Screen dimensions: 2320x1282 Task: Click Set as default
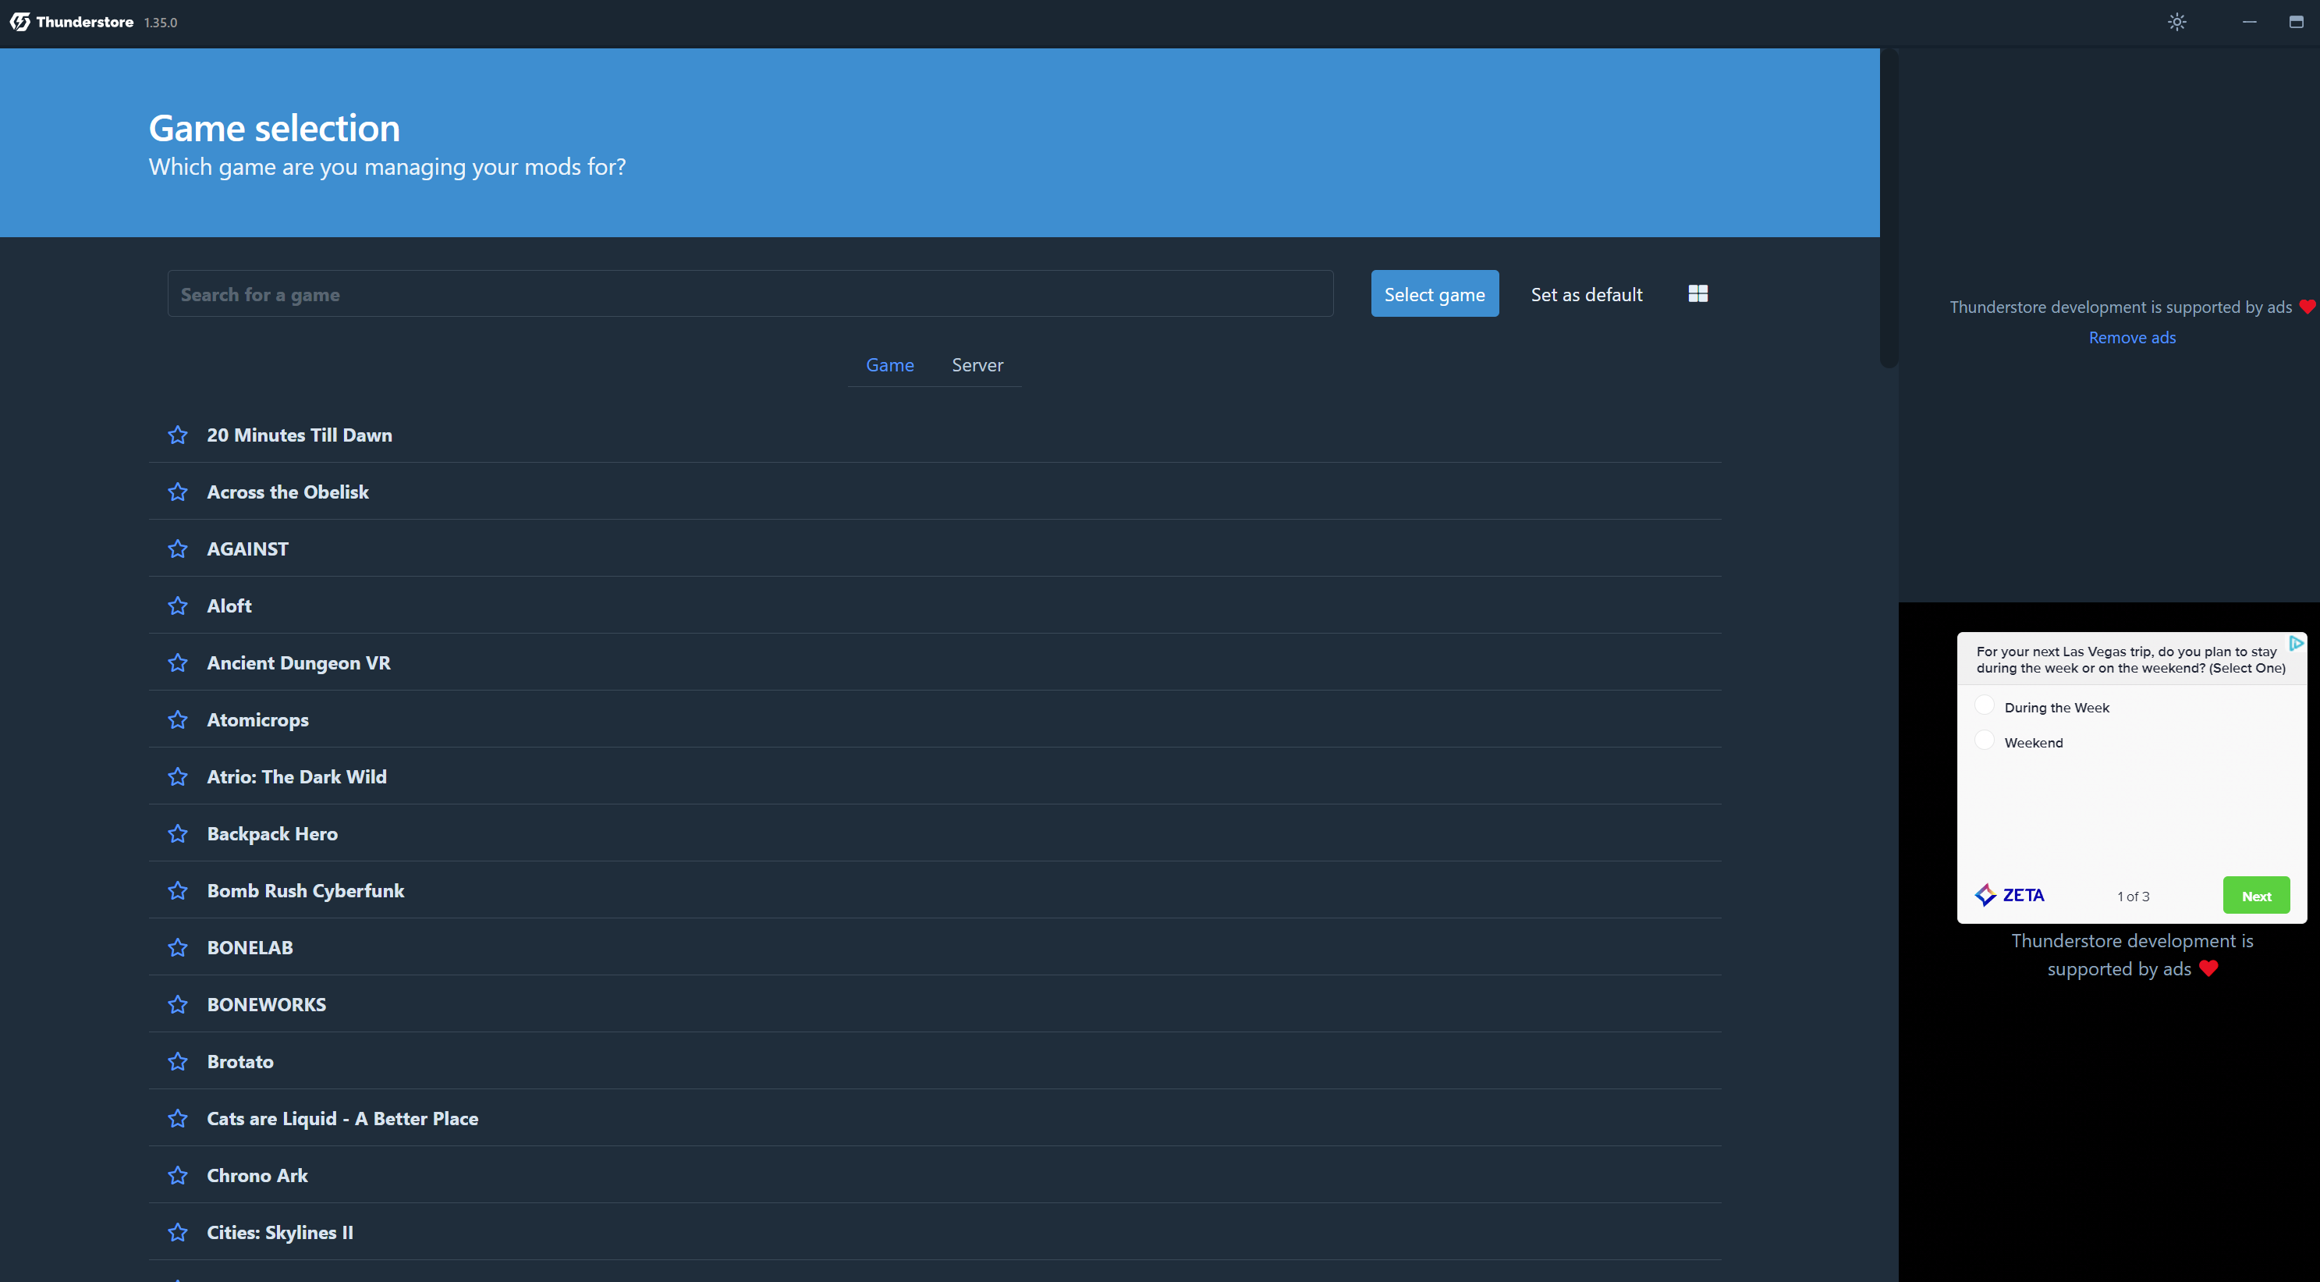click(x=1586, y=295)
